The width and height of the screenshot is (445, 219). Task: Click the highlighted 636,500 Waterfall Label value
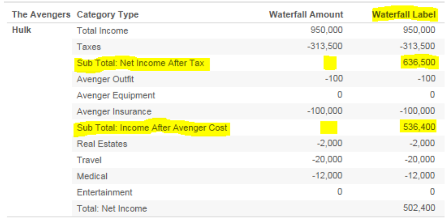[x=419, y=62]
